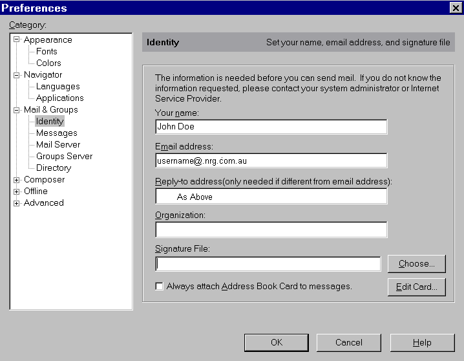The image size is (464, 361).
Task: Select the Identity tree item
Action: point(50,121)
